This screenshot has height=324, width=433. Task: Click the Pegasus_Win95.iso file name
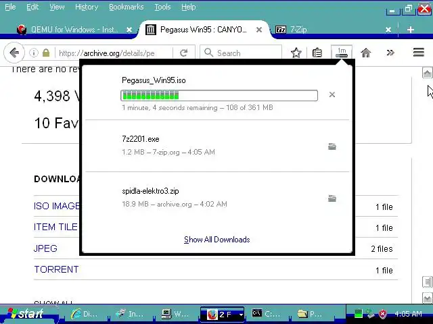154,80
